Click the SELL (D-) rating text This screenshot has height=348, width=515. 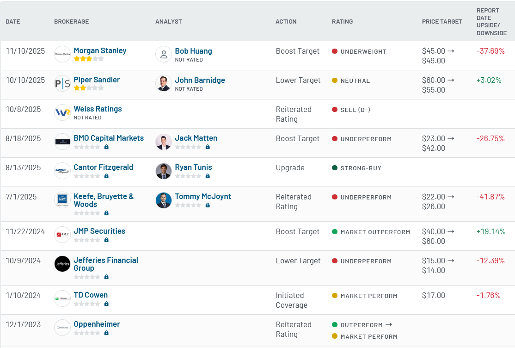coord(356,110)
